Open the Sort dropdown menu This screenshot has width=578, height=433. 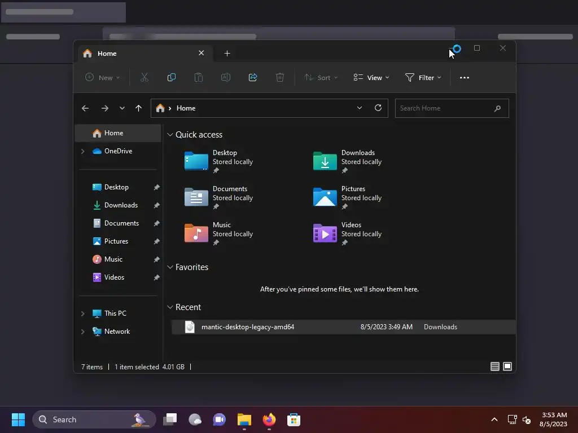tap(321, 78)
